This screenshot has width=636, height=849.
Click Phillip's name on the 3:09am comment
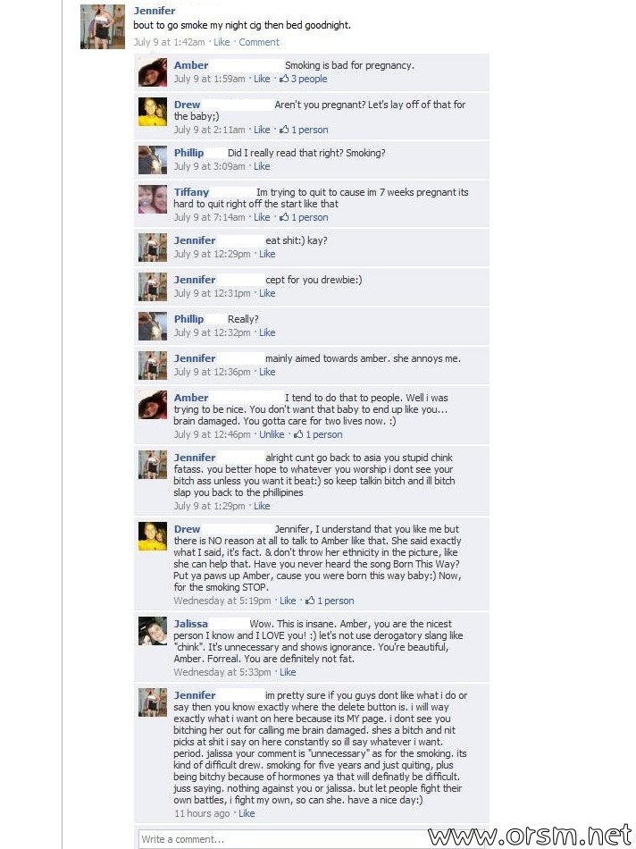click(188, 153)
